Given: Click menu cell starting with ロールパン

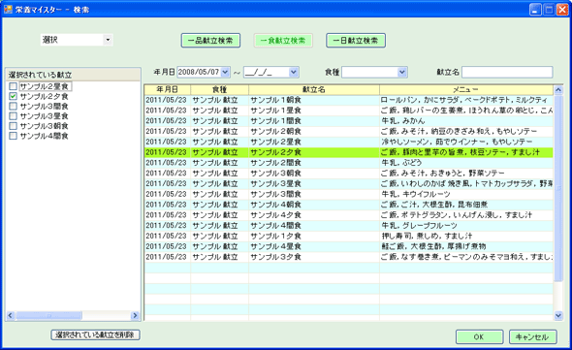Looking at the screenshot, I should [x=466, y=100].
